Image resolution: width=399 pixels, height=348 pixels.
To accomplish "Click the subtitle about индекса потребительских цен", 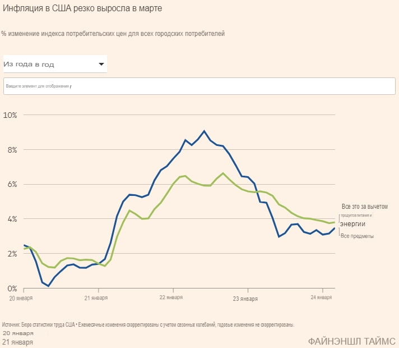I will pos(113,34).
